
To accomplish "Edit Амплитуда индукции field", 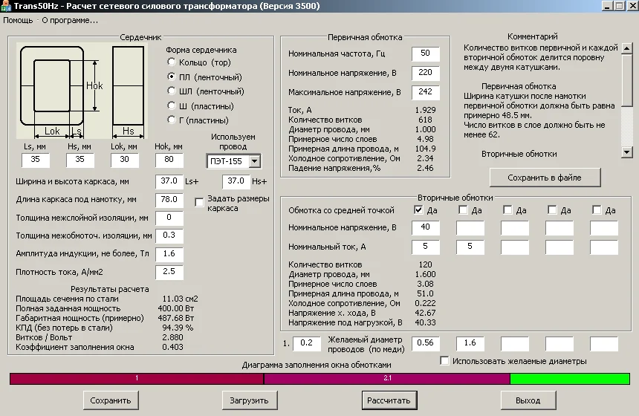I will [x=169, y=254].
